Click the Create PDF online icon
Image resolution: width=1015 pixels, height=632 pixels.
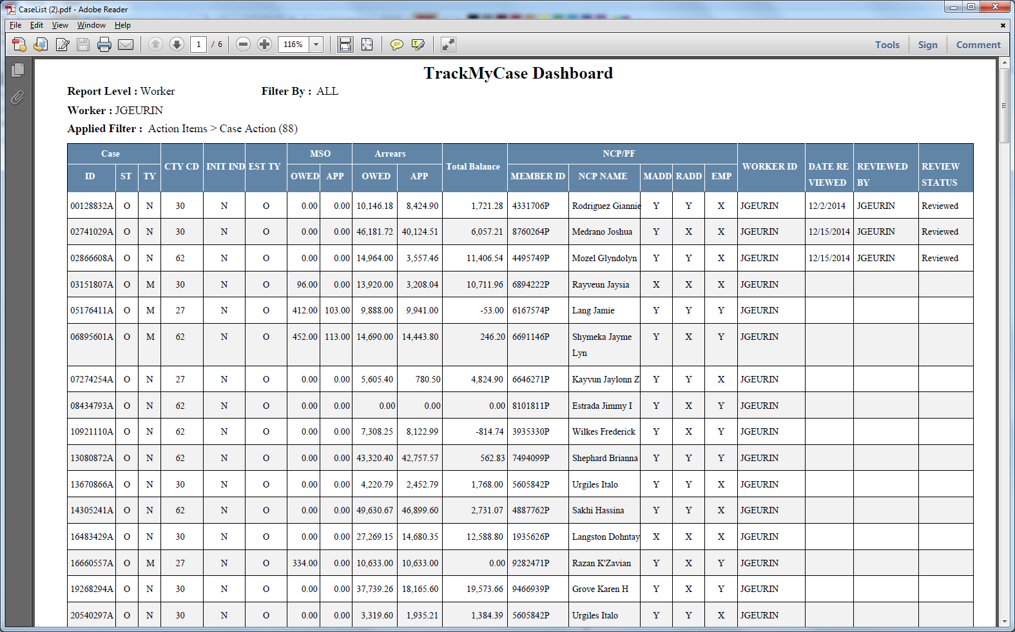(x=19, y=44)
